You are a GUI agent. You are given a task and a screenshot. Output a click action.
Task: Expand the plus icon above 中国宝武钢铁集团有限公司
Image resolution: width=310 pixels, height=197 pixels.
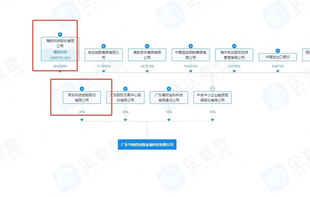point(191,46)
